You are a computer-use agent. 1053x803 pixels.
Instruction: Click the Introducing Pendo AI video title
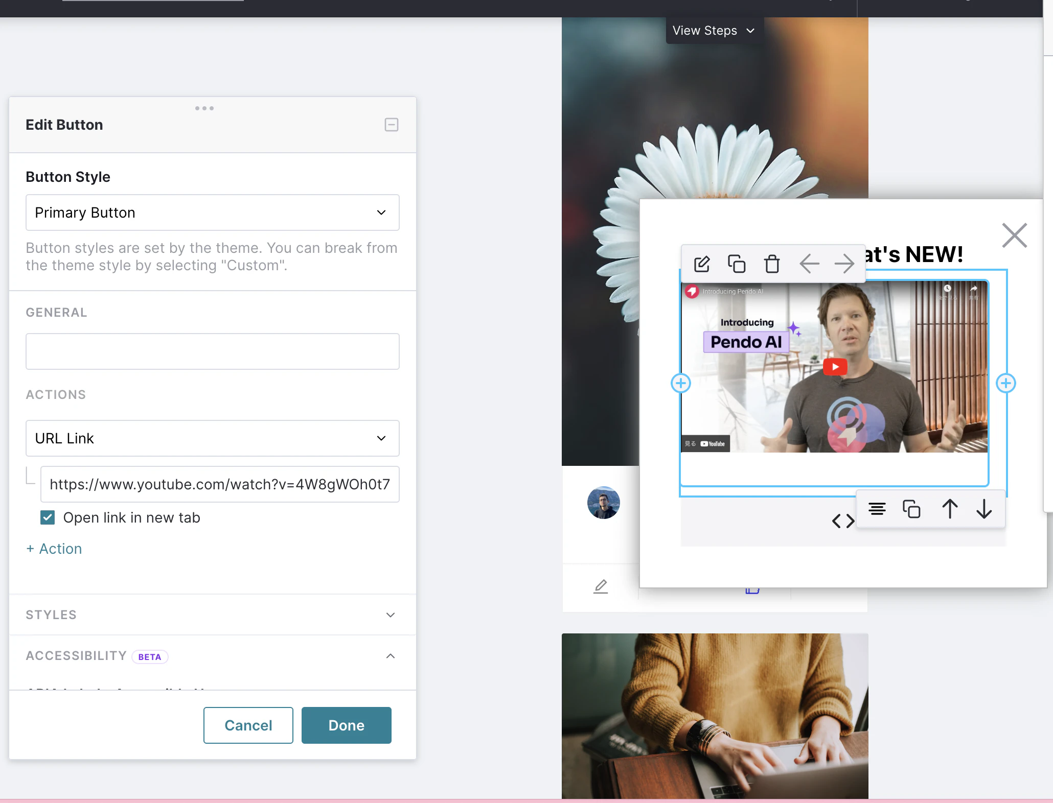pos(733,292)
